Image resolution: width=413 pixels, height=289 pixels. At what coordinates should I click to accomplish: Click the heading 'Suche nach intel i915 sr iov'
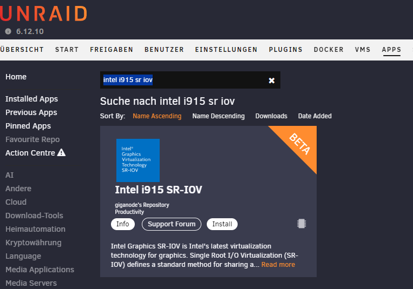coord(167,101)
